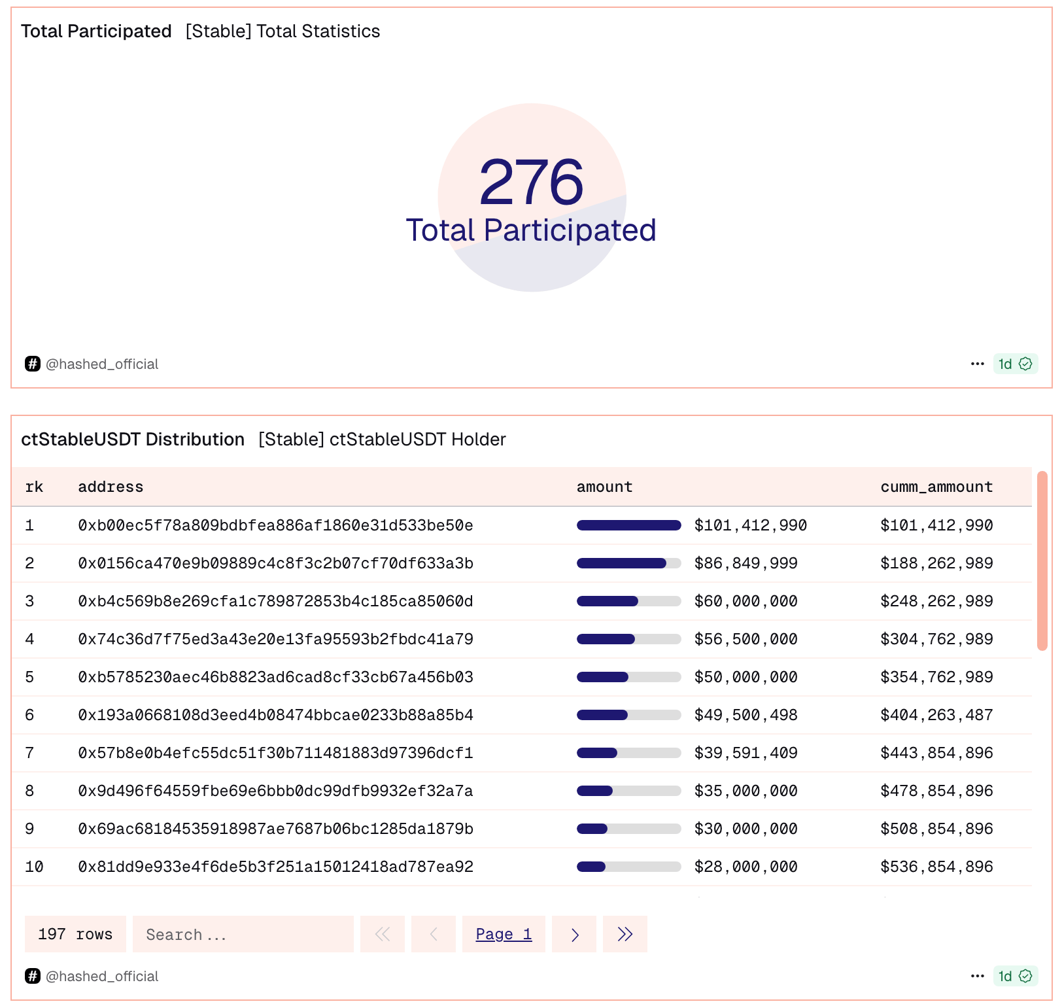Viewport: 1062px width, 1006px height.
Task: Click the amount bar for $101,412,990
Action: tap(629, 525)
